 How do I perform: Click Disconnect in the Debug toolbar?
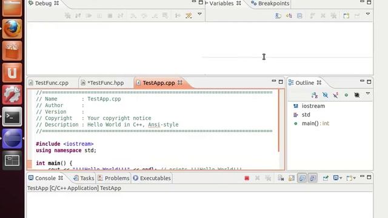[121, 16]
